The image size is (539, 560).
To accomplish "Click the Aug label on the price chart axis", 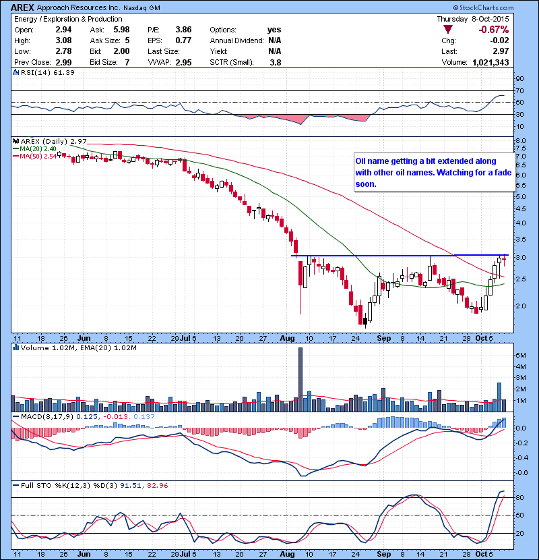I will point(287,338).
